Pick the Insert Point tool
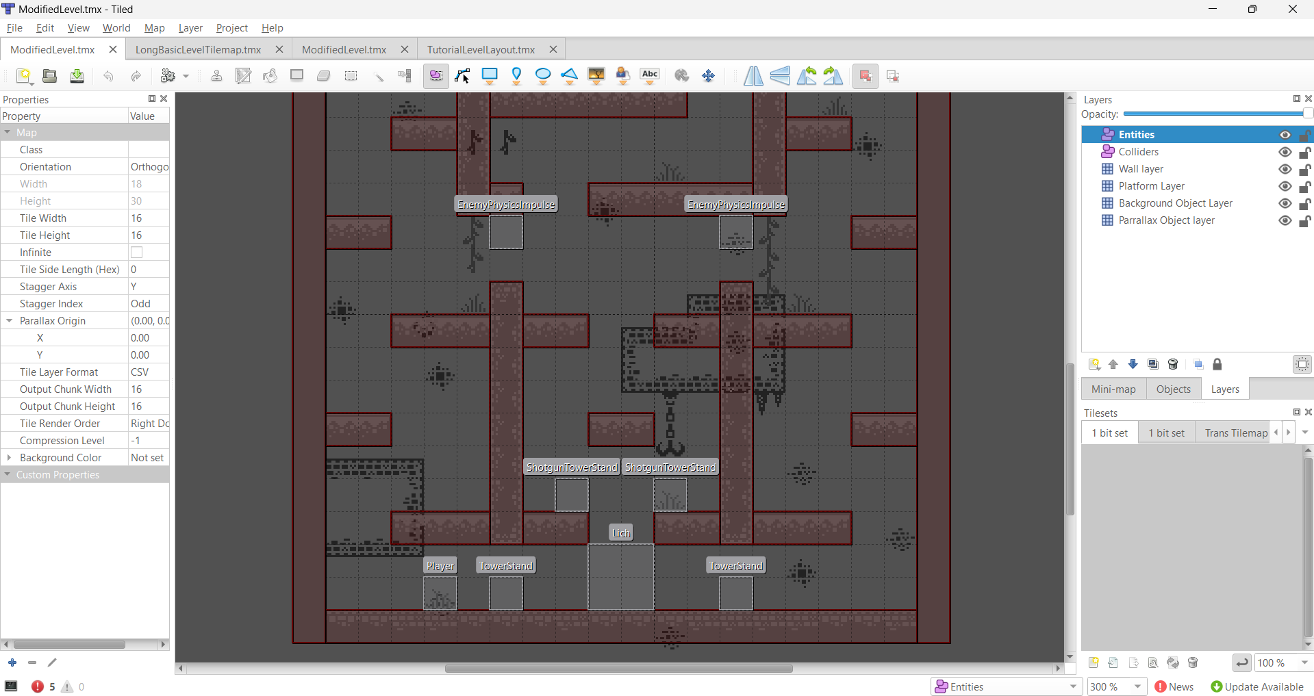1314x696 pixels. click(516, 76)
